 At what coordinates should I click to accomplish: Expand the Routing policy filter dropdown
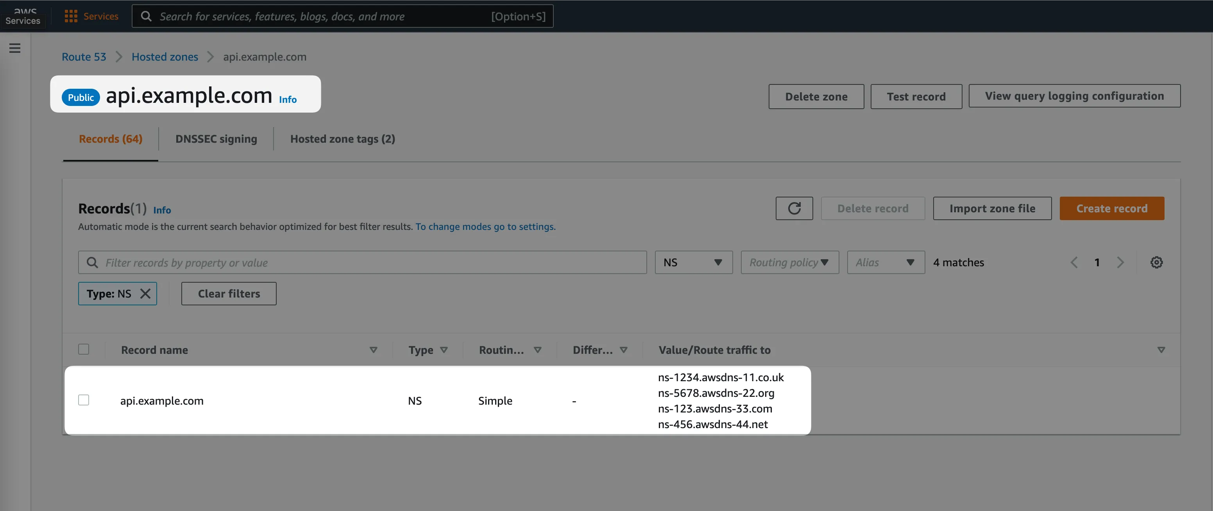(789, 262)
